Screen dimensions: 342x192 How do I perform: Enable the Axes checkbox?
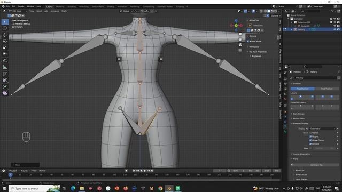click(x=310, y=148)
